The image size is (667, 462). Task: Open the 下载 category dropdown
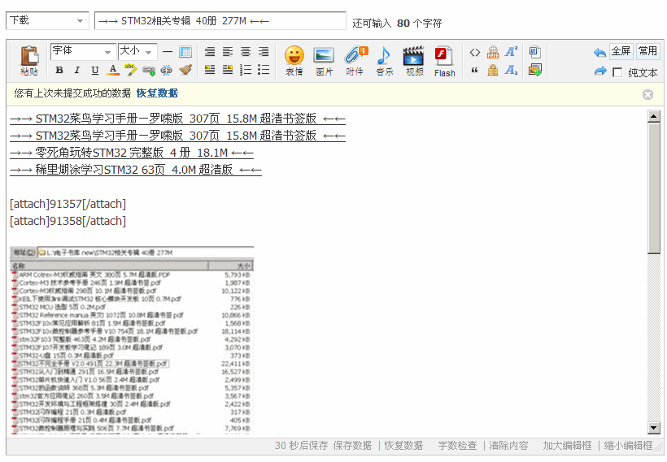(47, 21)
